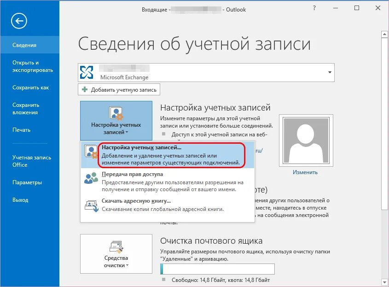
Task: Toggle the Настройка учетных записей dropdown button
Action: coord(116,121)
